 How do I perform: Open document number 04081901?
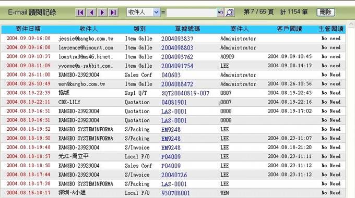(x=174, y=103)
